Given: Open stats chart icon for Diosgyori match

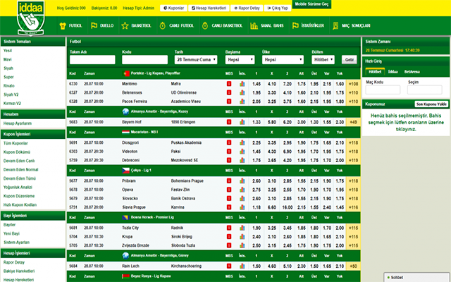Looking at the screenshot, I should click(242, 142).
